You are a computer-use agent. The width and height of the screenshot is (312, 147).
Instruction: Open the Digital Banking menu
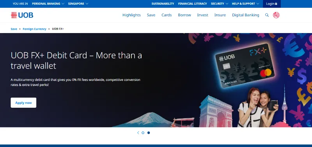[x=246, y=15]
